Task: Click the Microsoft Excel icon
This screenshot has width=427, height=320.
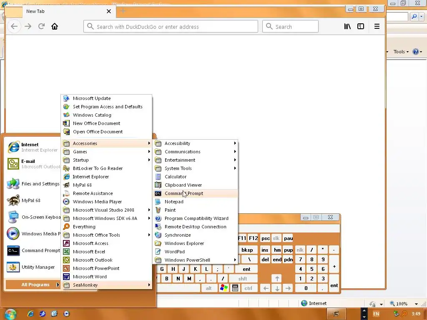Action: (66, 252)
